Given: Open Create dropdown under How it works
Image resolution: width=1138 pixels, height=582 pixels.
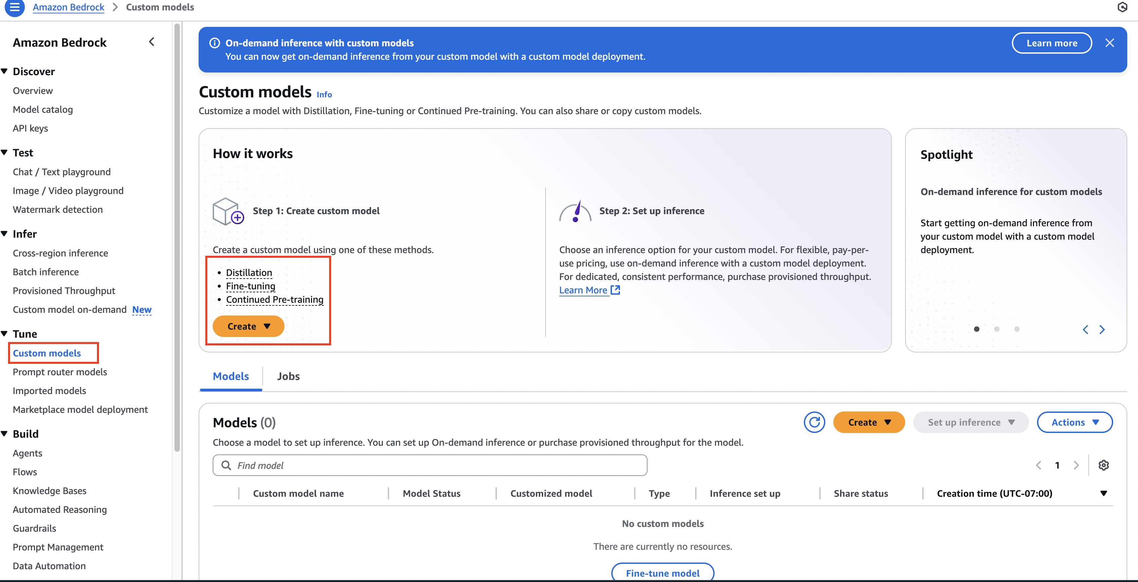Looking at the screenshot, I should [248, 326].
